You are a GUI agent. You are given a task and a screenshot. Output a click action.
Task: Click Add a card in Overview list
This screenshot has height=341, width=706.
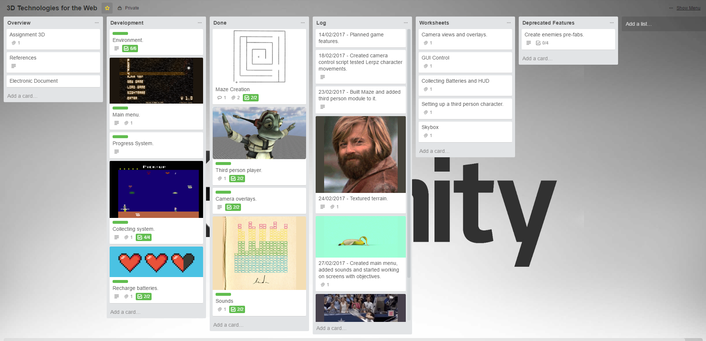[x=22, y=96]
